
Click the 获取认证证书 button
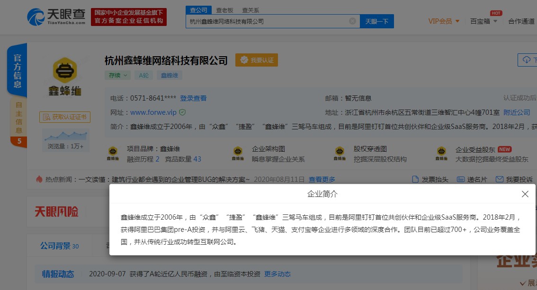coord(65,117)
